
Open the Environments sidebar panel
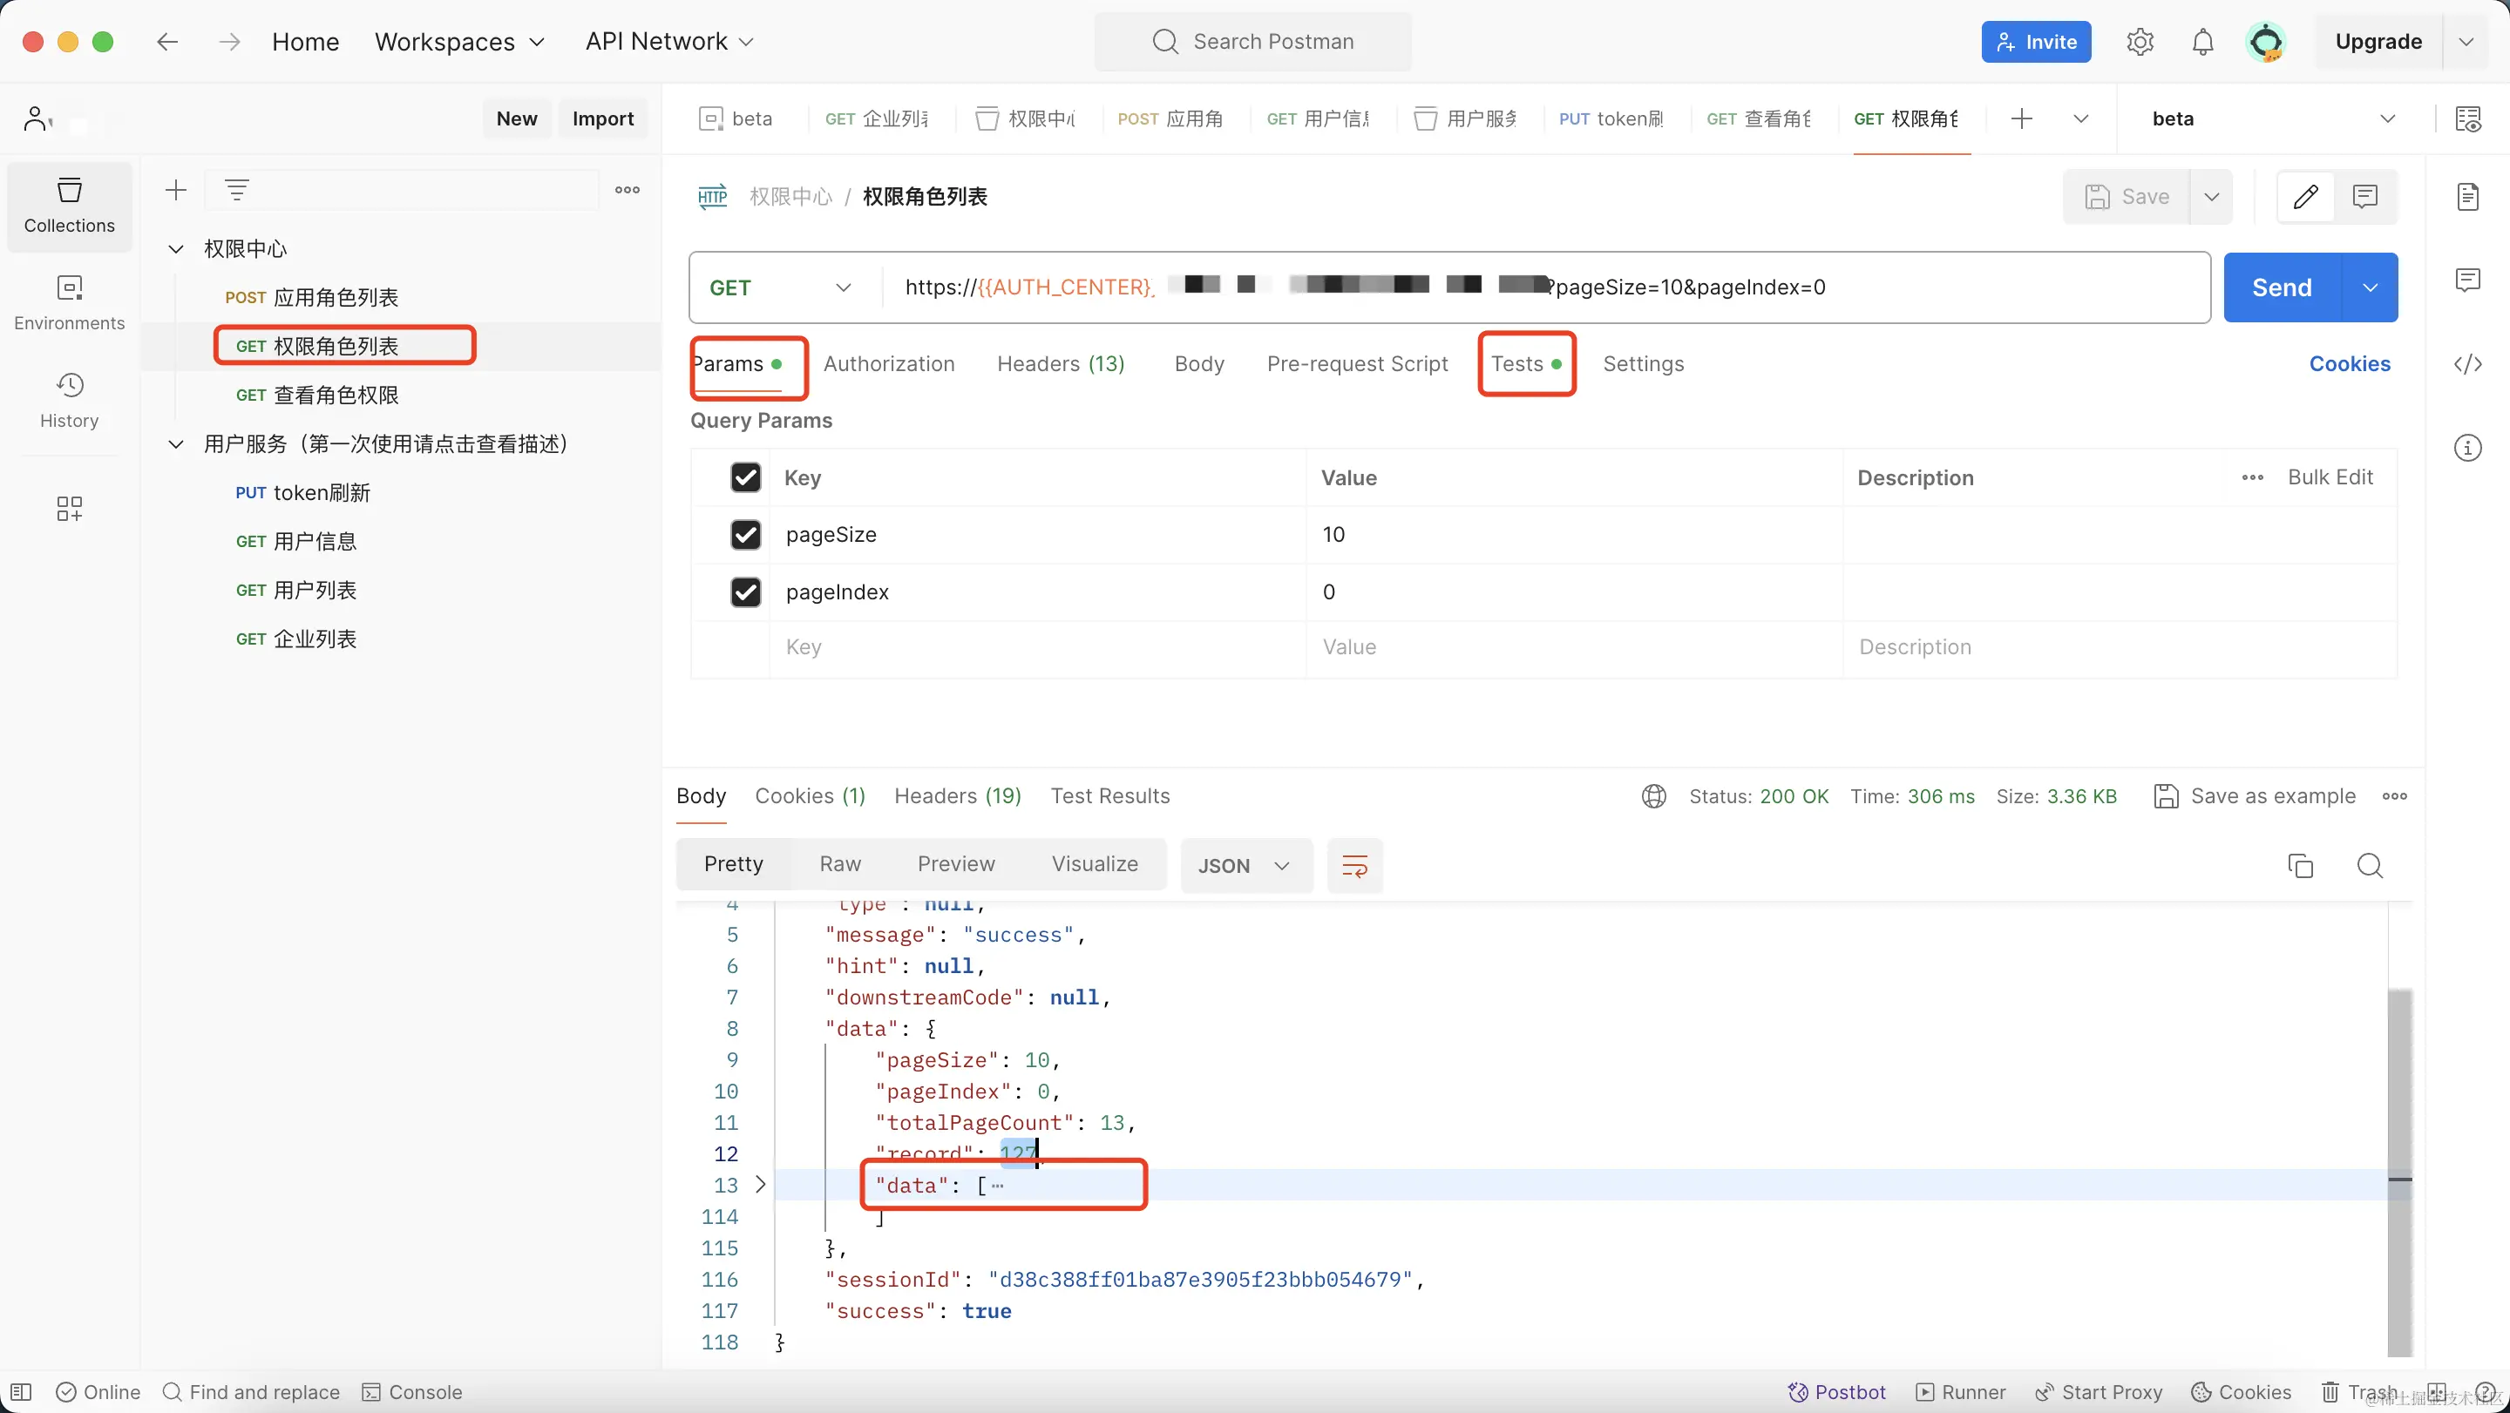pos(69,302)
